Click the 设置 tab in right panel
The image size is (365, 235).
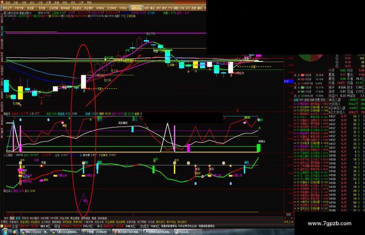317,100
